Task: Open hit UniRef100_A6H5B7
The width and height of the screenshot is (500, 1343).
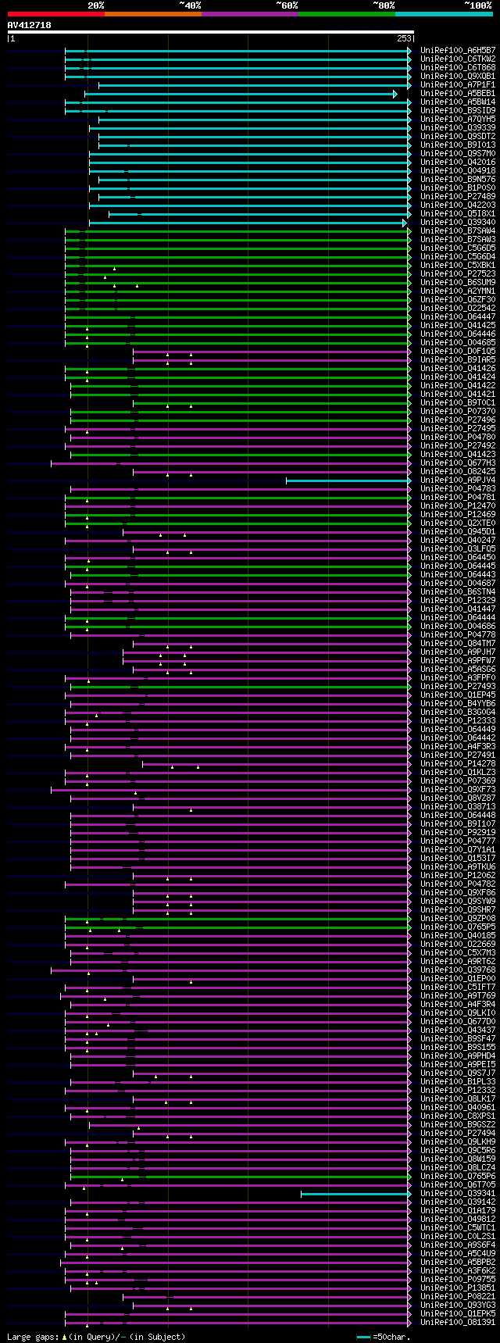Action: coord(458,50)
